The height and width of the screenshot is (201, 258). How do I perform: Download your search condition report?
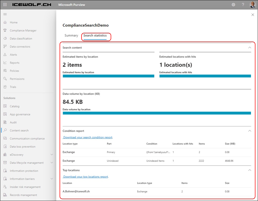click(88, 137)
